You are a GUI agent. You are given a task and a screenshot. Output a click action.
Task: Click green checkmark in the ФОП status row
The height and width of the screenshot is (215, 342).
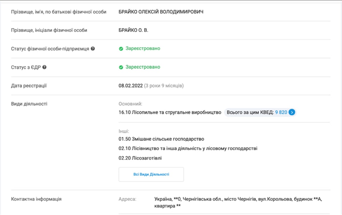(x=121, y=49)
